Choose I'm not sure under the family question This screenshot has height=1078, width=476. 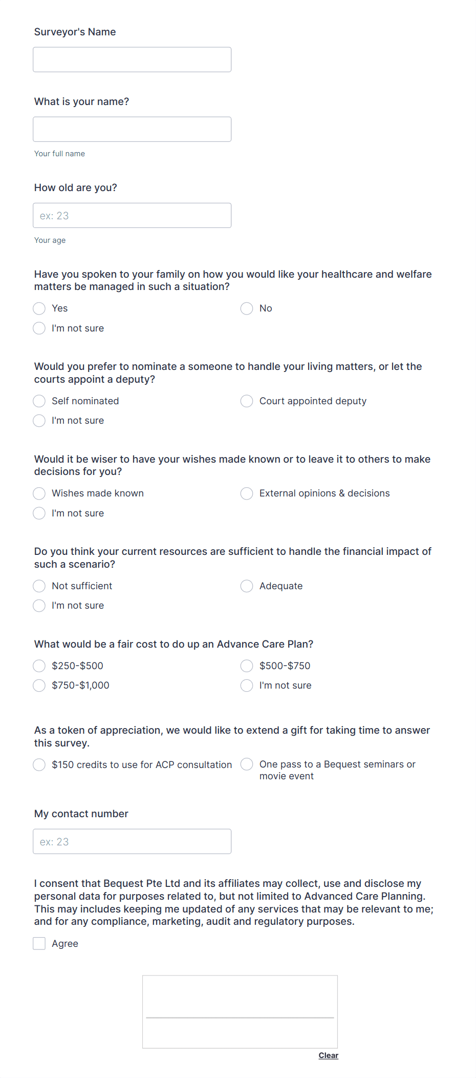(x=39, y=328)
